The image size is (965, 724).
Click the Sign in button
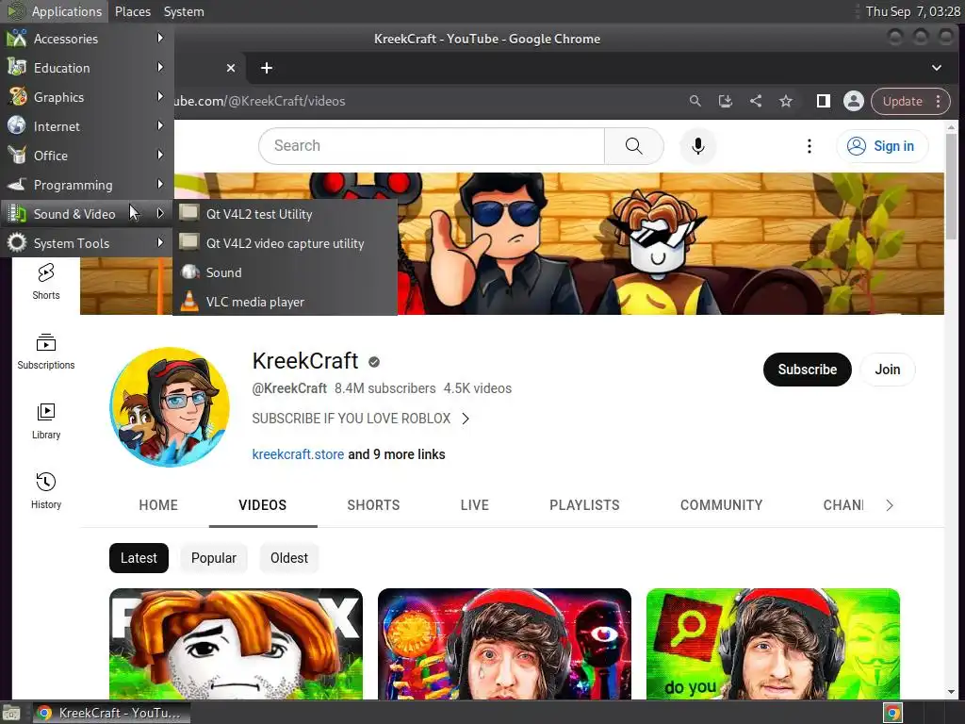pyautogui.click(x=881, y=146)
